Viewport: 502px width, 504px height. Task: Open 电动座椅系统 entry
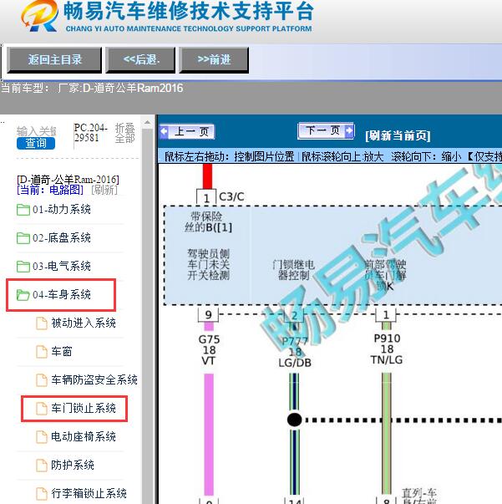(x=84, y=436)
